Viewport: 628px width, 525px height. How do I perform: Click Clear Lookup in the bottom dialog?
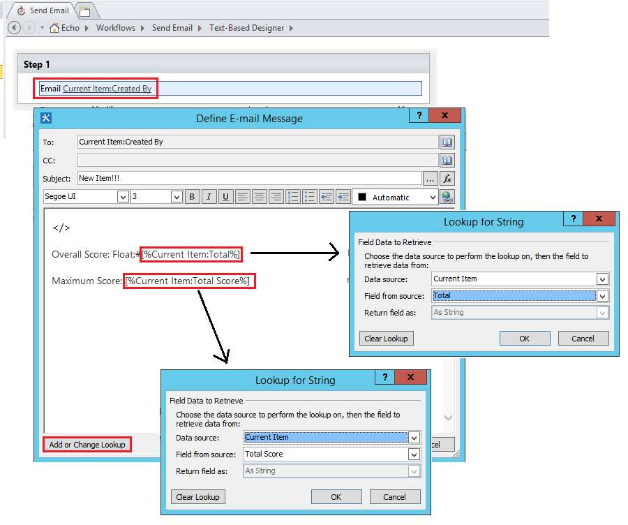tap(196, 496)
